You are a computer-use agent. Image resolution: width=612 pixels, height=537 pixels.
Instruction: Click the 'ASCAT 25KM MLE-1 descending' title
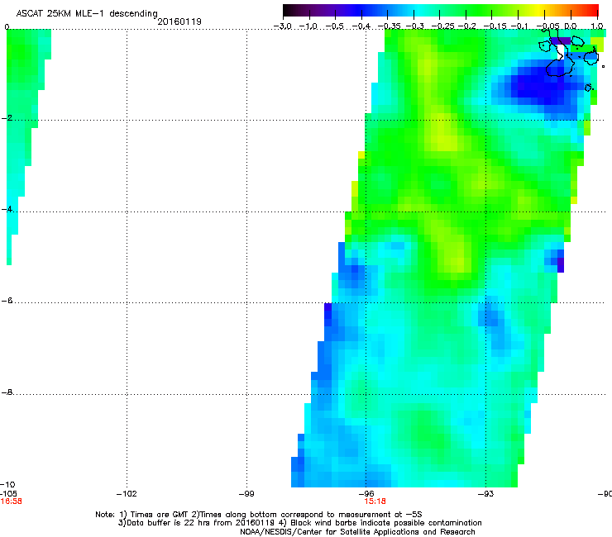[x=87, y=14]
